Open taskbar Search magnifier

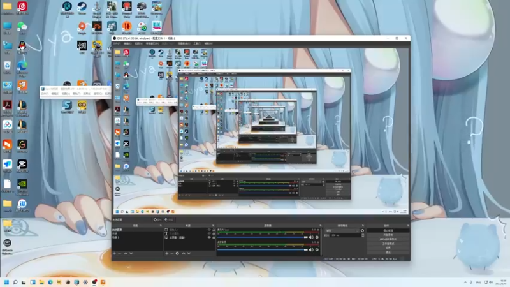point(15,282)
